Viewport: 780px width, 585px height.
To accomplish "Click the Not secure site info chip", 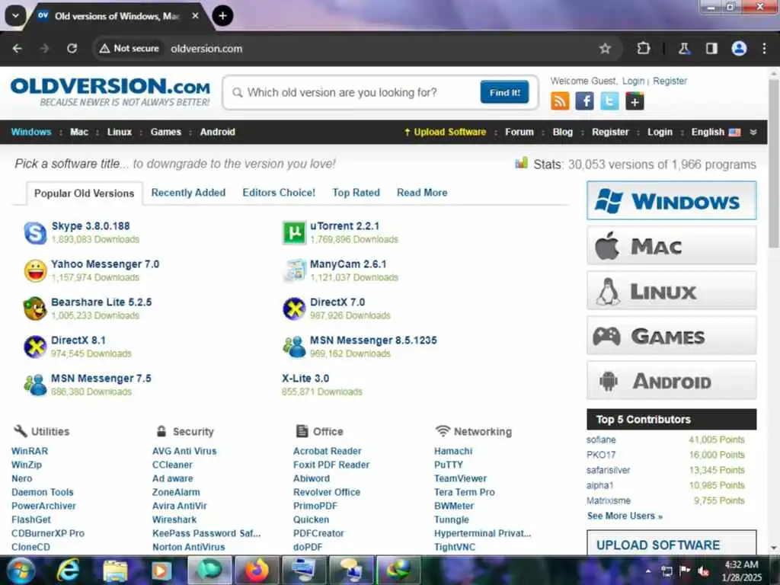I will tap(129, 48).
